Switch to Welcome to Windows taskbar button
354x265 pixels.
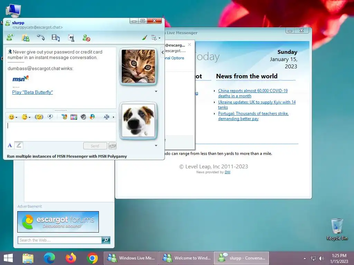pyautogui.click(x=186, y=258)
